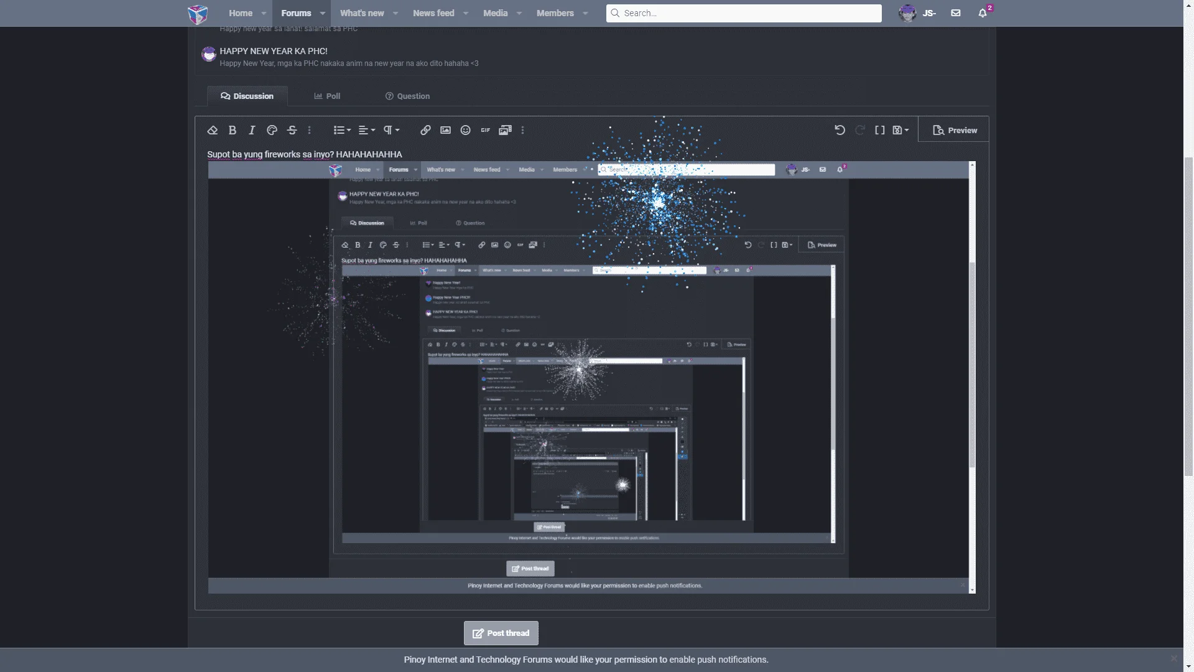Expand the Forums dropdown arrow
1194x672 pixels.
click(x=323, y=13)
